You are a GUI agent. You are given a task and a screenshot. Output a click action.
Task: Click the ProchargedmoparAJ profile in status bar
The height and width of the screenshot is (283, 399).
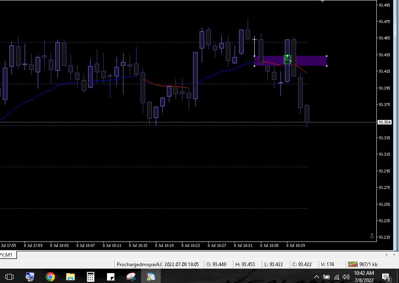[139, 265]
